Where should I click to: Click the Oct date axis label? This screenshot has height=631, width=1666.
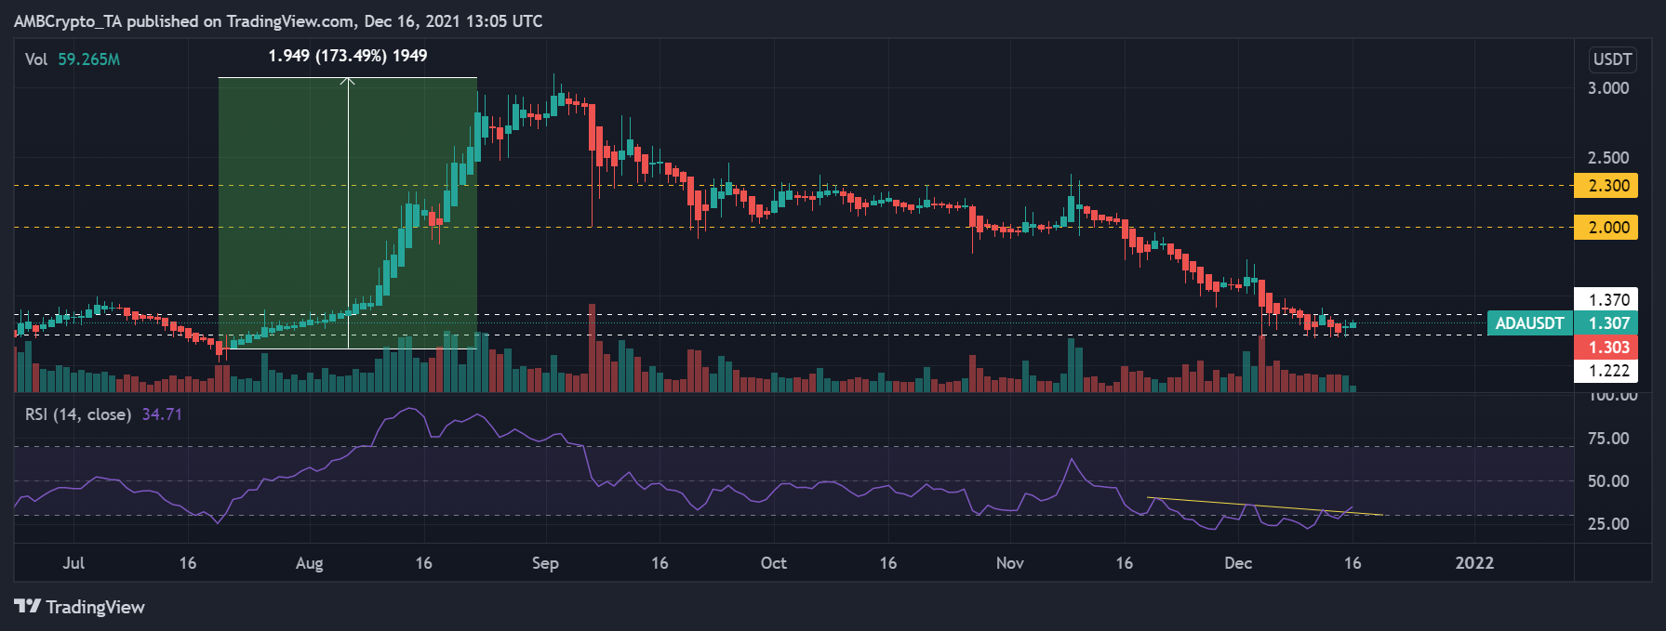click(x=773, y=563)
